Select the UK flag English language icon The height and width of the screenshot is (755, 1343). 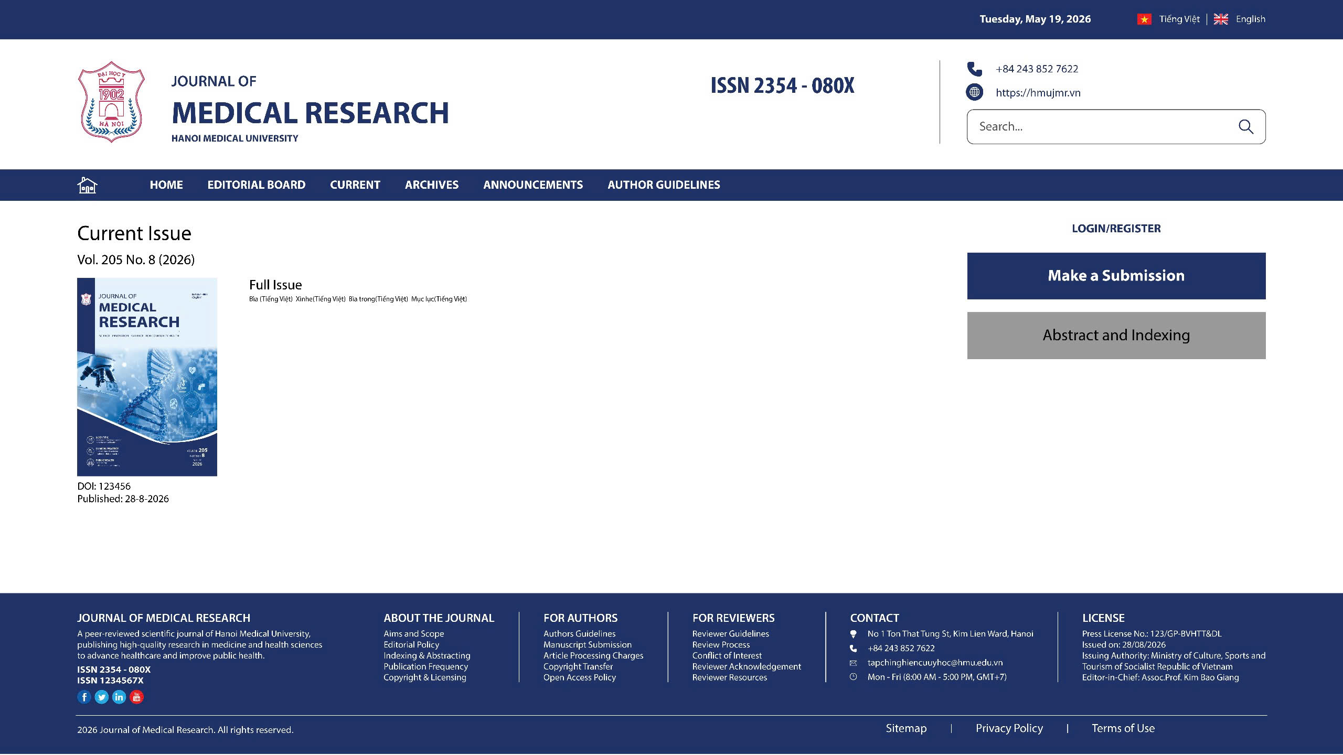click(x=1221, y=19)
